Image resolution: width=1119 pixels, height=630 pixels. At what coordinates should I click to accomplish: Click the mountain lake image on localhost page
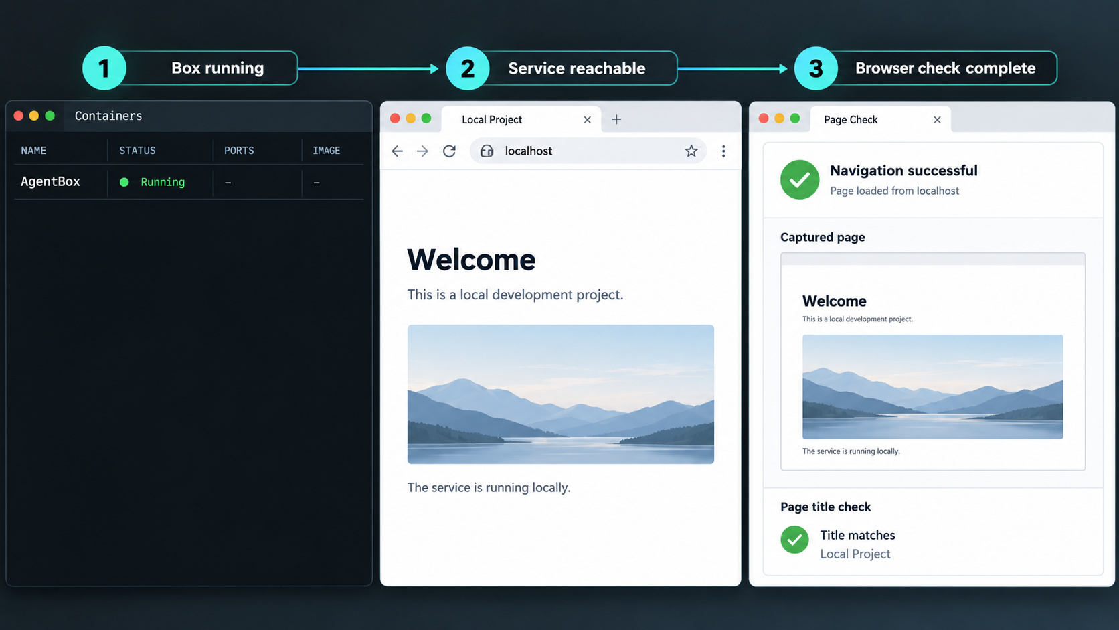tap(561, 394)
